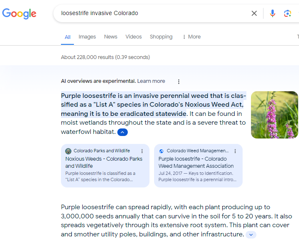This screenshot has height=241, width=299.
Task: Click the Colorado Parks and Wildlife favicon
Action: 68,151
